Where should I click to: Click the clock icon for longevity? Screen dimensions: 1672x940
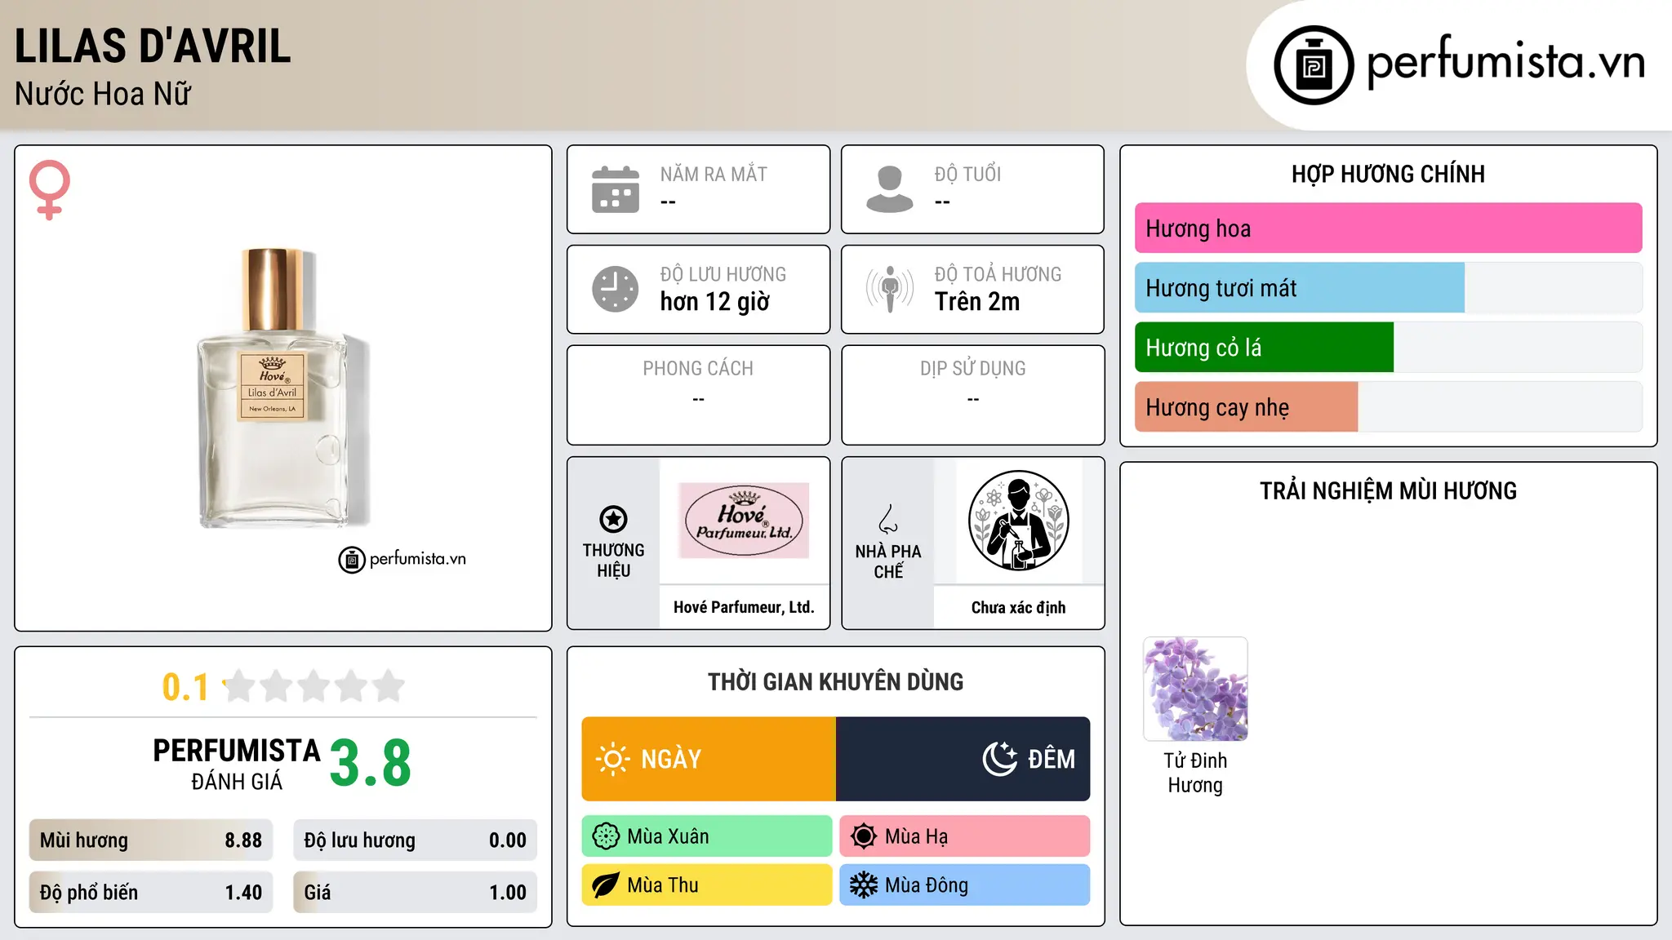[616, 289]
